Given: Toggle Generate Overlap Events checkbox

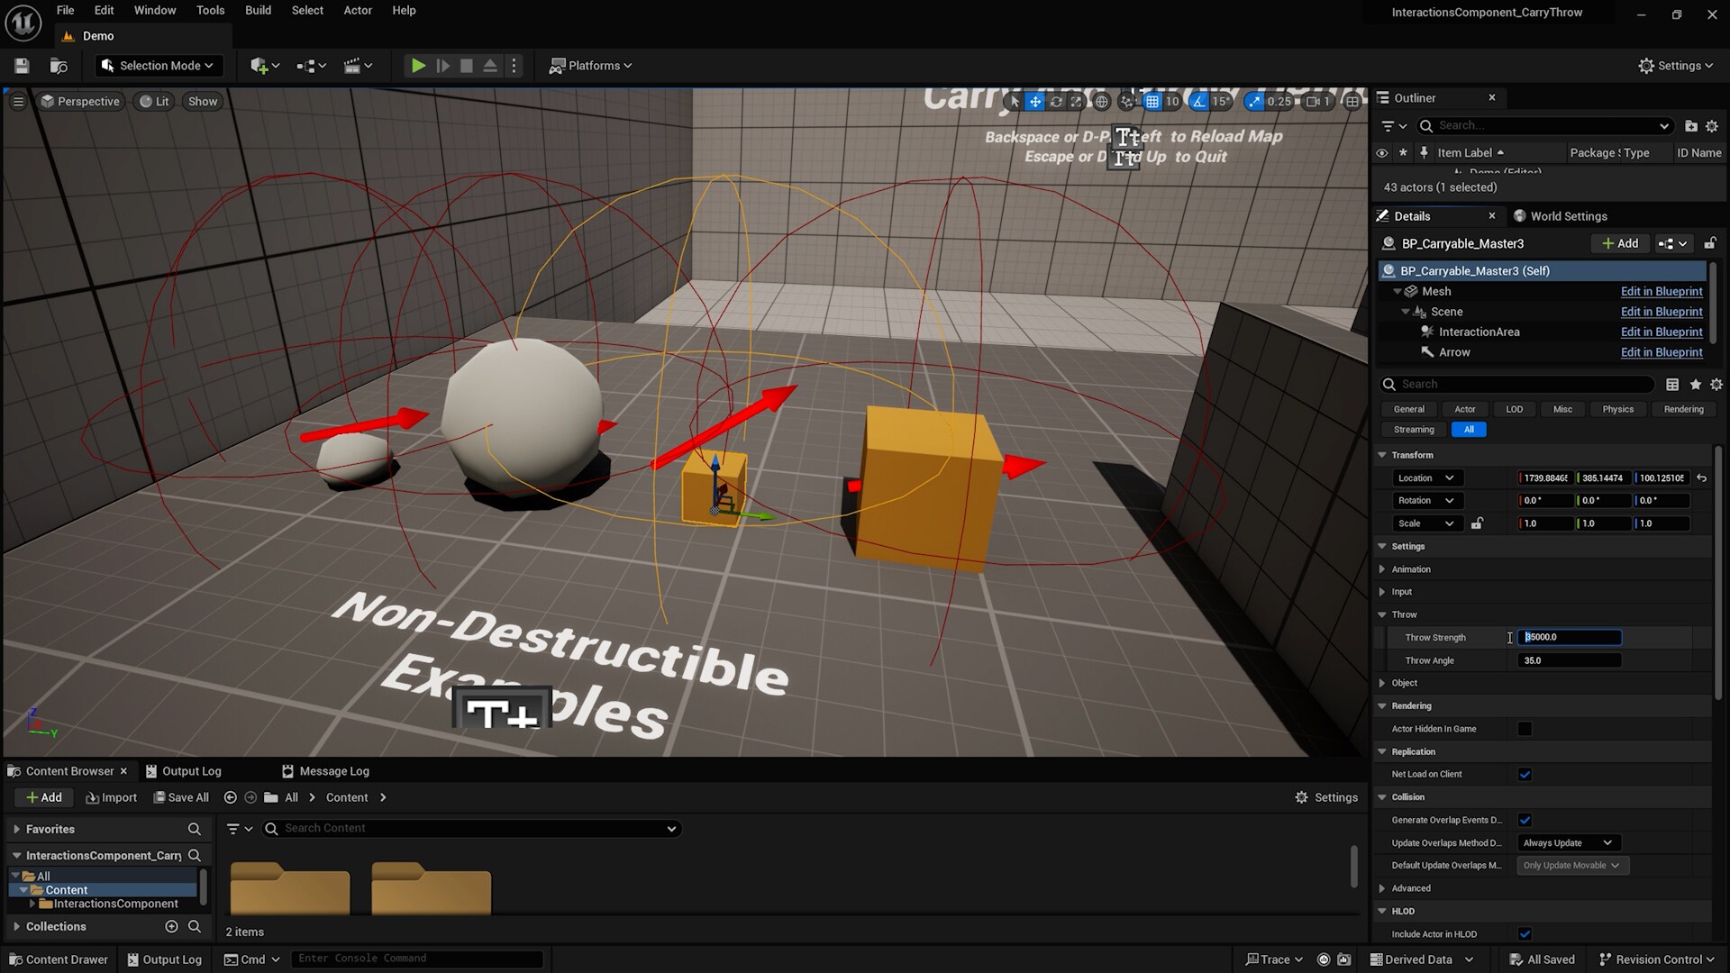Looking at the screenshot, I should [1525, 820].
